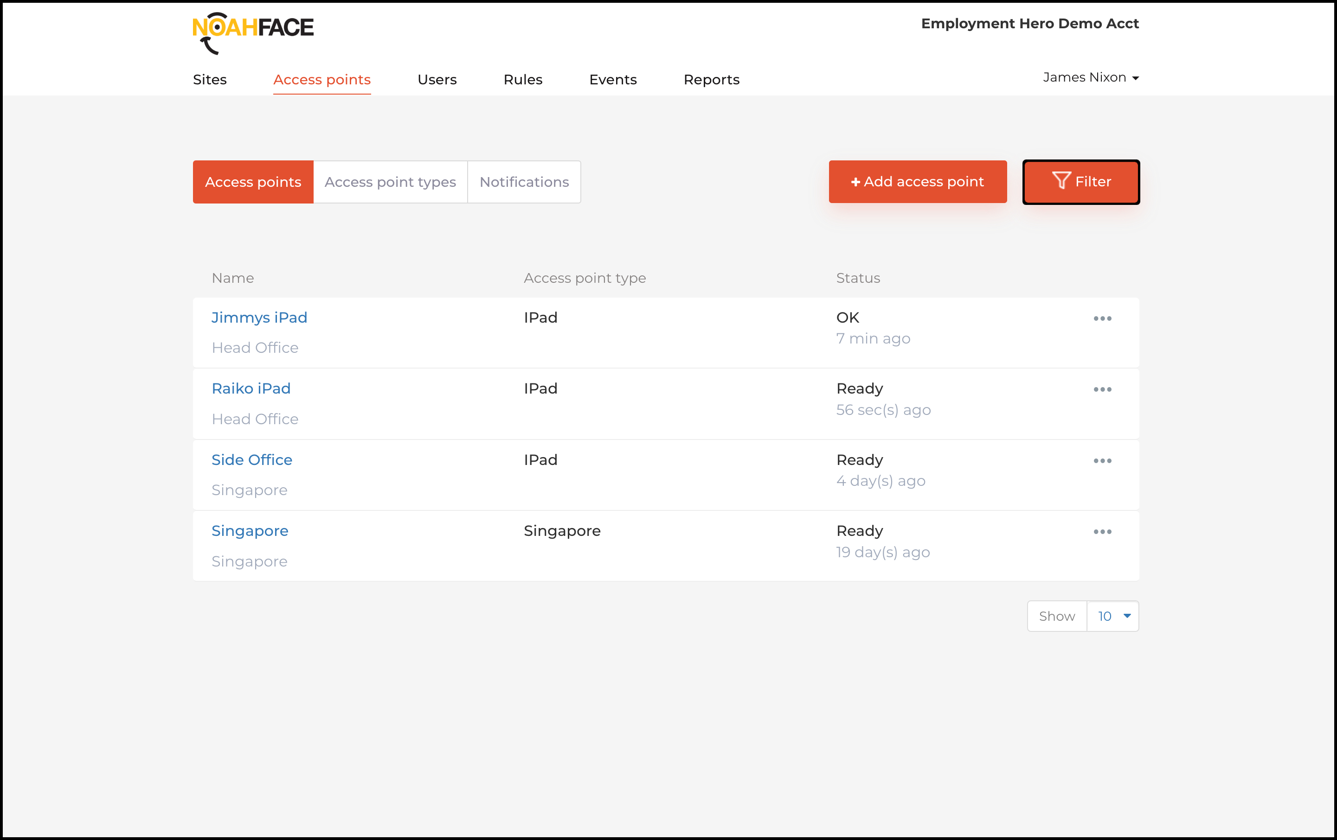Switch to the Access point types tab

click(x=390, y=181)
